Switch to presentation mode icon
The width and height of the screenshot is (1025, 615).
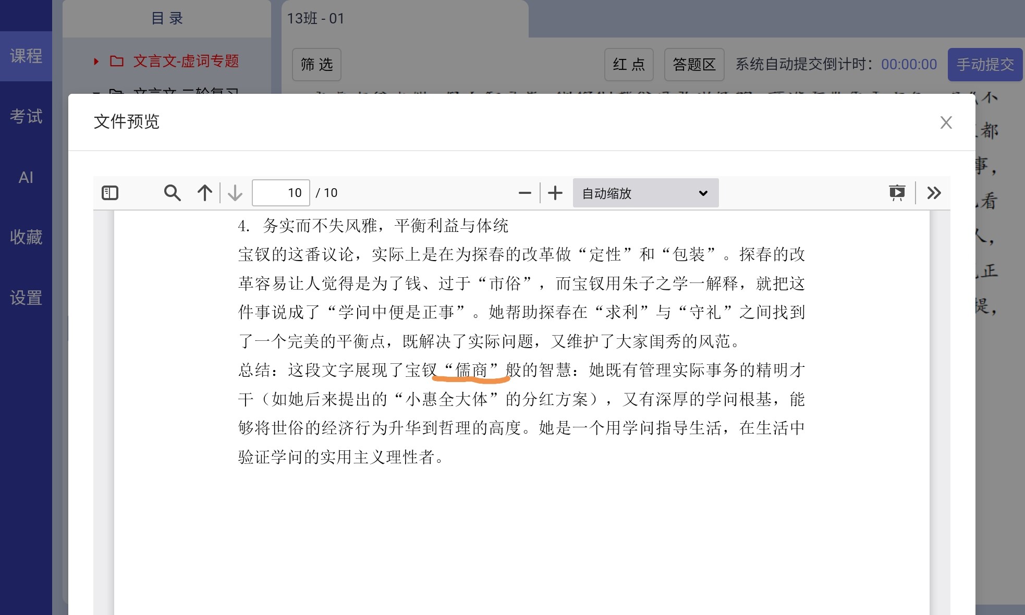click(897, 193)
